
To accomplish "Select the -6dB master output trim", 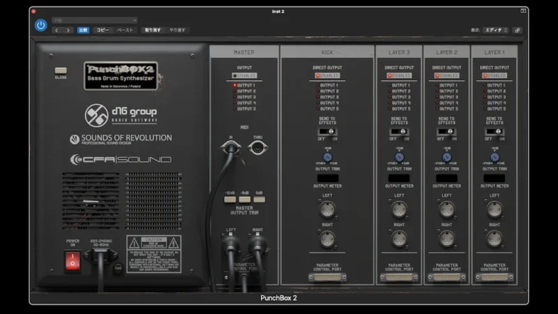I will [244, 200].
